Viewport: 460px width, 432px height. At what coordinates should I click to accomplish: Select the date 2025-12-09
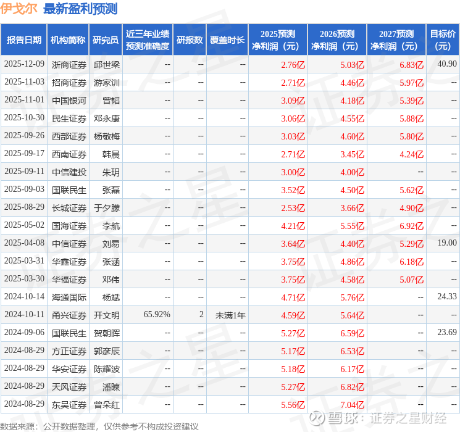(x=24, y=64)
